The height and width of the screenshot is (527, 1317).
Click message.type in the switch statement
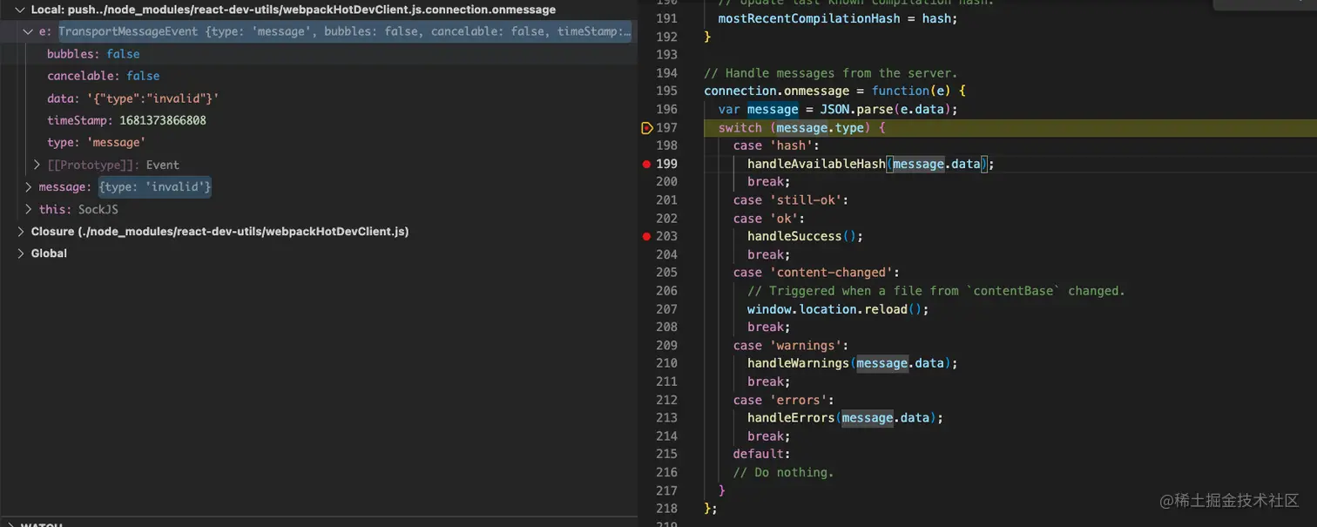pyautogui.click(x=820, y=128)
